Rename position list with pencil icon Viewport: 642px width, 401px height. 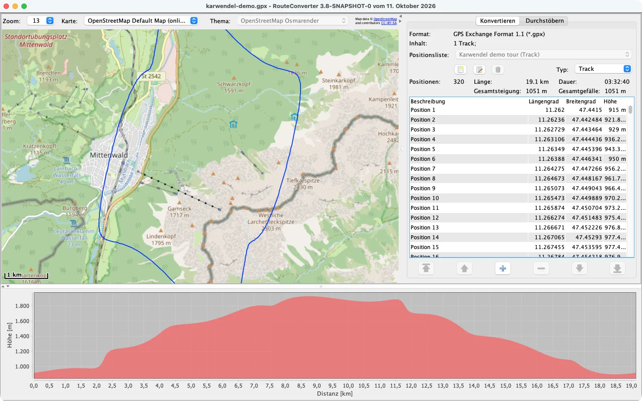click(x=479, y=70)
